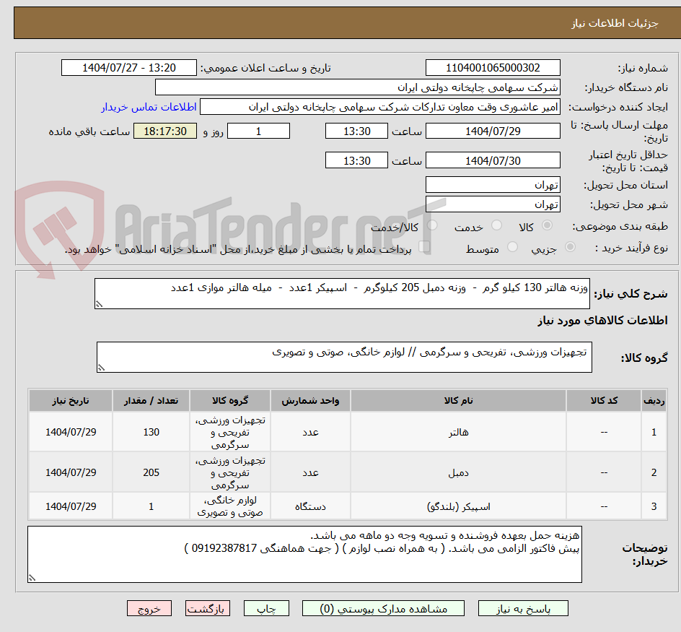Click the شماره نیاز input field
Viewport: 681px width, 632px height.
point(493,67)
